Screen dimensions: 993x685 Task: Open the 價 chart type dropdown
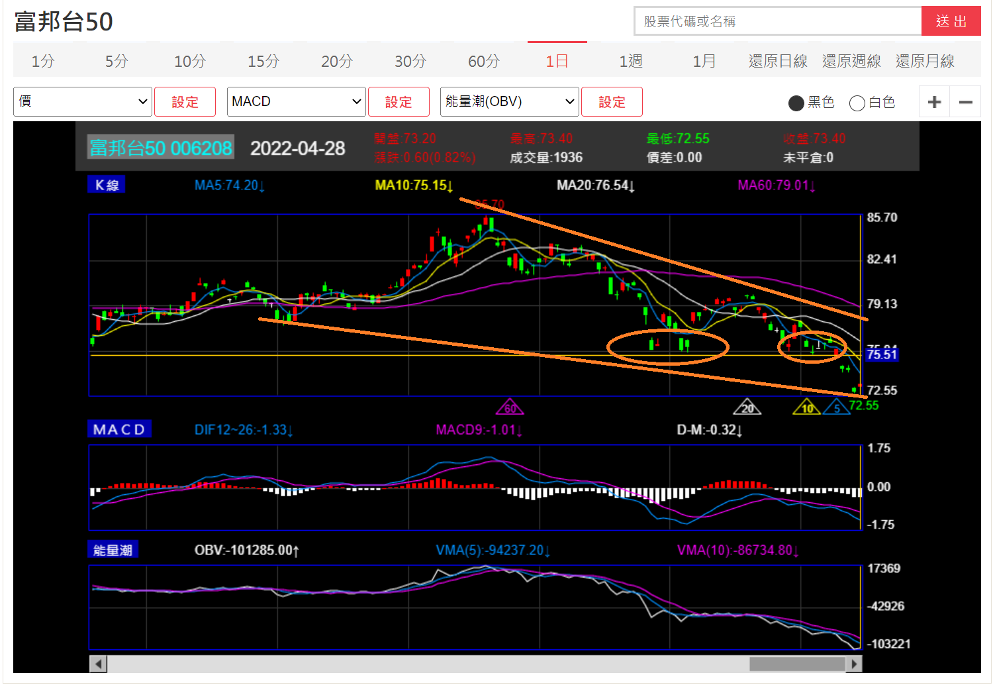(83, 101)
